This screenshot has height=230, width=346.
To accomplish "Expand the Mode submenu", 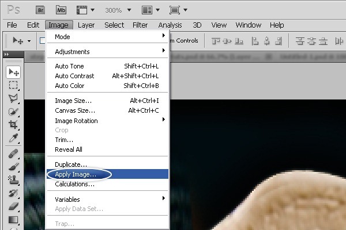I will tap(107, 37).
